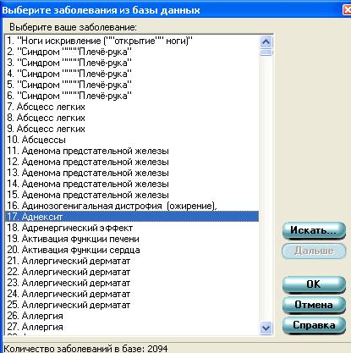The width and height of the screenshot is (351, 353).
Task: Select item 11 Аденома предстательной железы
Action: (x=132, y=151)
